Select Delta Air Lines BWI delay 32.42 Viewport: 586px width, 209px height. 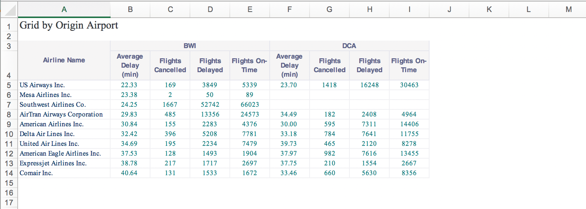[130, 134]
